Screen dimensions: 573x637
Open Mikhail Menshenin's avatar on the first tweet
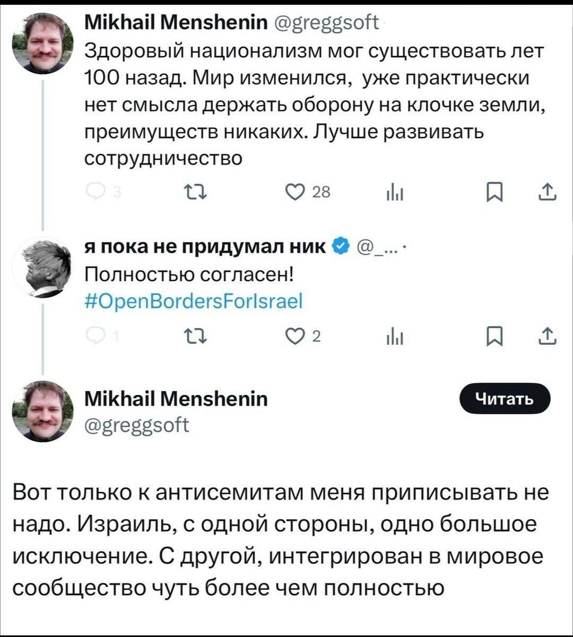44,44
